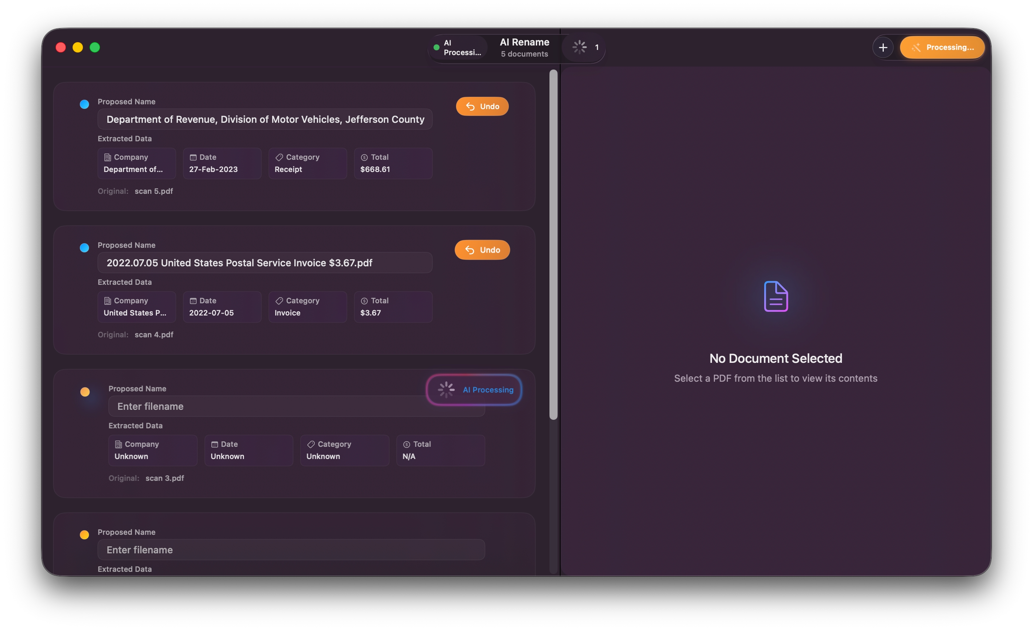Click the undo arrow icon on scan 5.pdf Undo
The image size is (1033, 631).
point(470,107)
